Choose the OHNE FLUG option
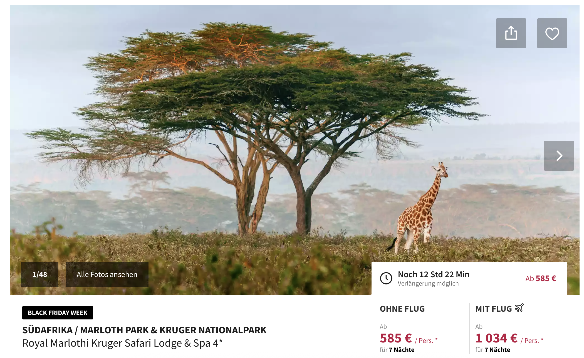Image resolution: width=584 pixels, height=358 pixels. (x=402, y=309)
